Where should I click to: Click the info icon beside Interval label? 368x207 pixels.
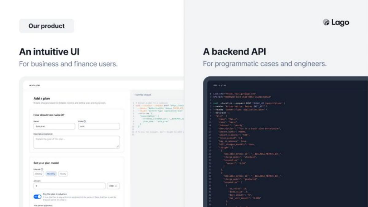[x=42, y=169]
